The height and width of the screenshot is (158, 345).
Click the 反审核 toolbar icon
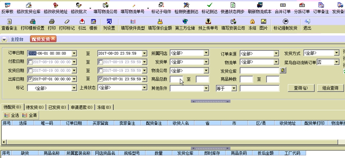(x=8, y=5)
